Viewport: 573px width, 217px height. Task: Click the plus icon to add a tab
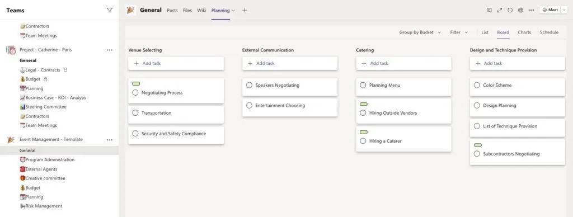click(x=245, y=10)
